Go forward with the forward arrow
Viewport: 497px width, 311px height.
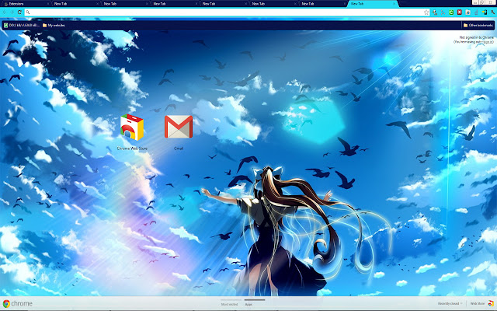pos(12,12)
